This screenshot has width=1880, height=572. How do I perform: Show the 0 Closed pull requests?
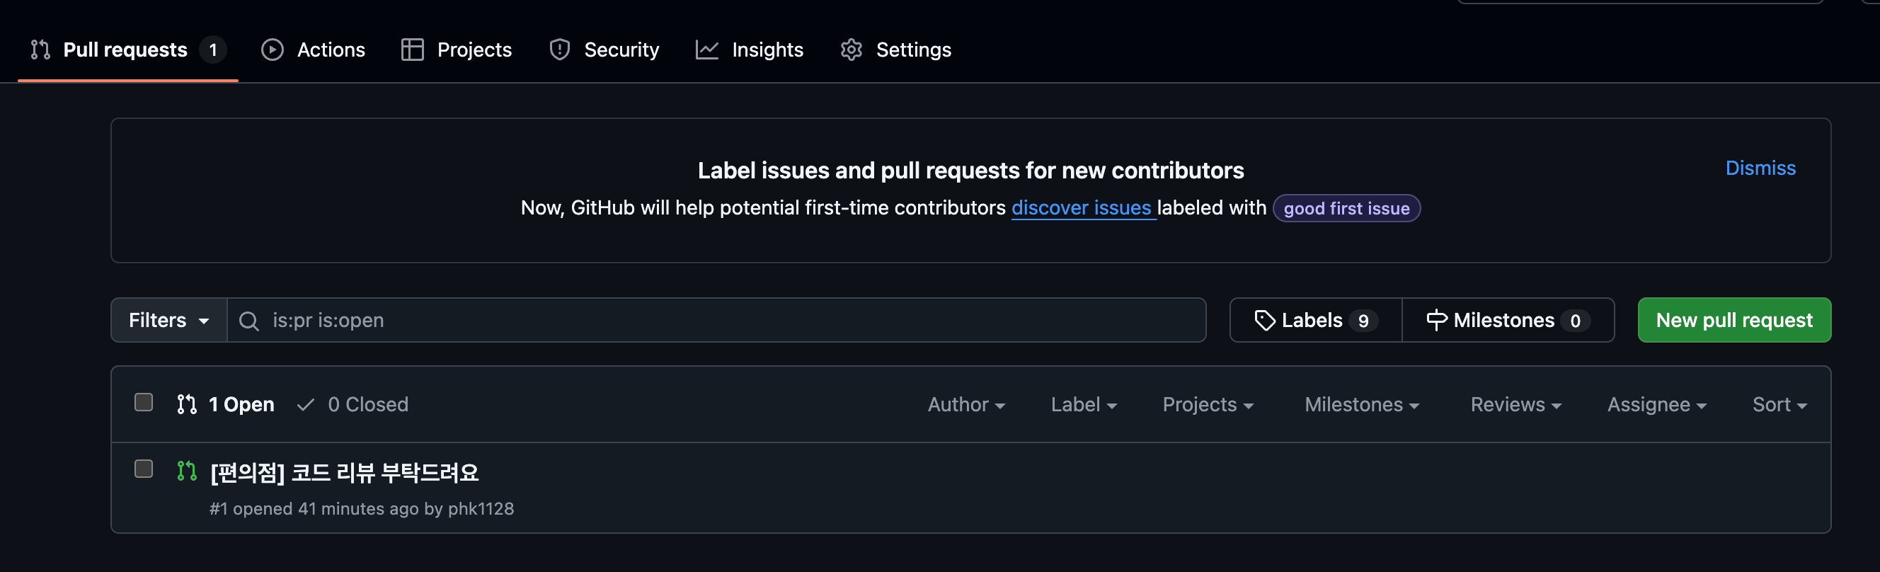tap(353, 405)
